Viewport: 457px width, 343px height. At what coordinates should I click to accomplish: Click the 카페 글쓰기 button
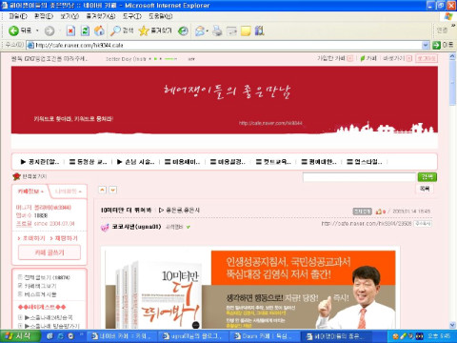tap(50, 252)
